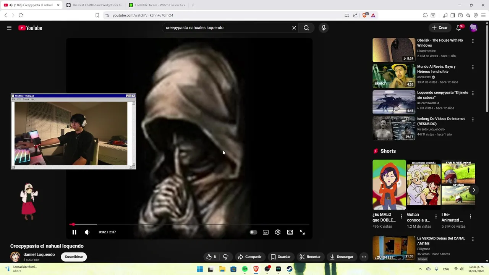Viewport: 489px width, 275px height.
Task: Show hidden system tray icons
Action: click(x=420, y=269)
